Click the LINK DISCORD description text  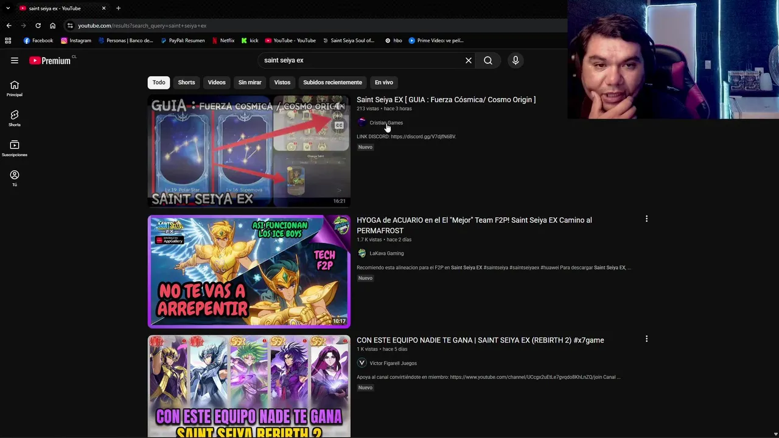(406, 137)
